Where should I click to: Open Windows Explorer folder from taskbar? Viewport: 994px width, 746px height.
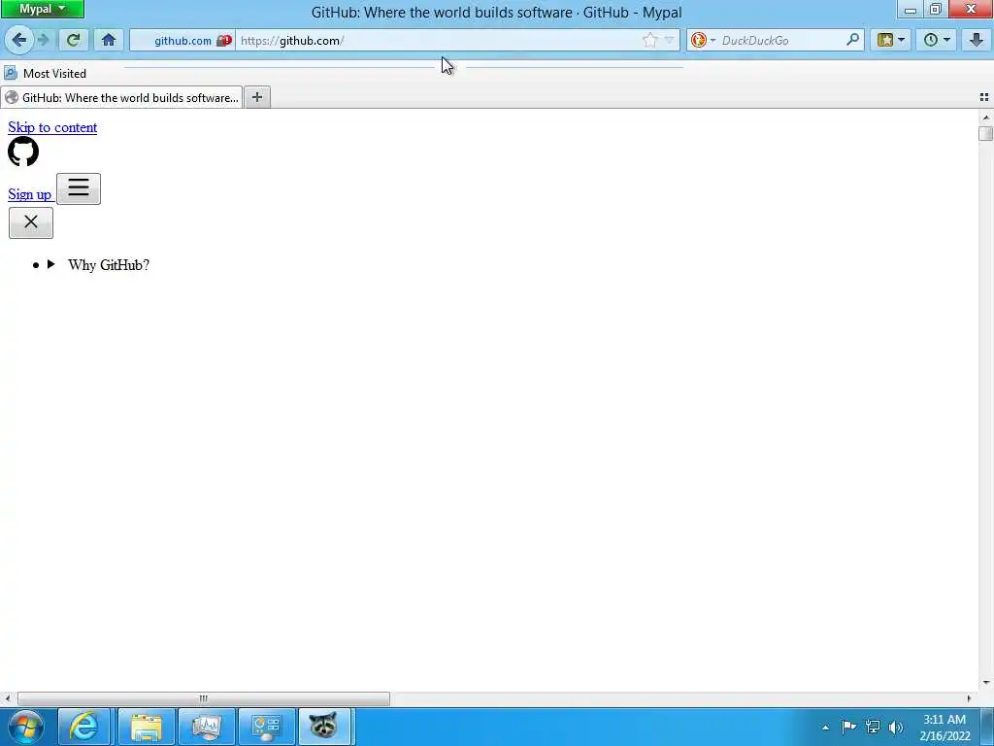click(146, 727)
